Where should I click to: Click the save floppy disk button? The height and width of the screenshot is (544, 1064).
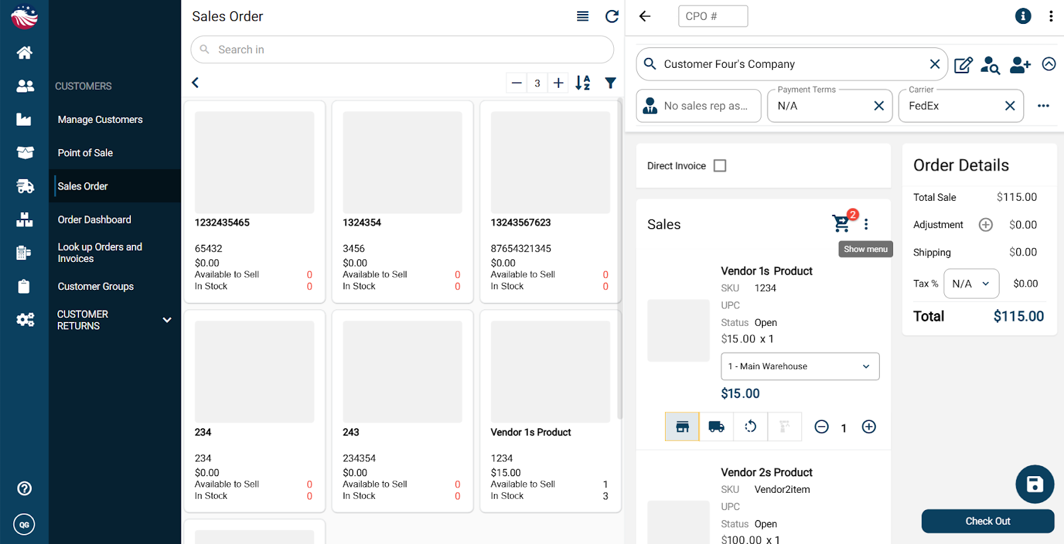[1034, 484]
